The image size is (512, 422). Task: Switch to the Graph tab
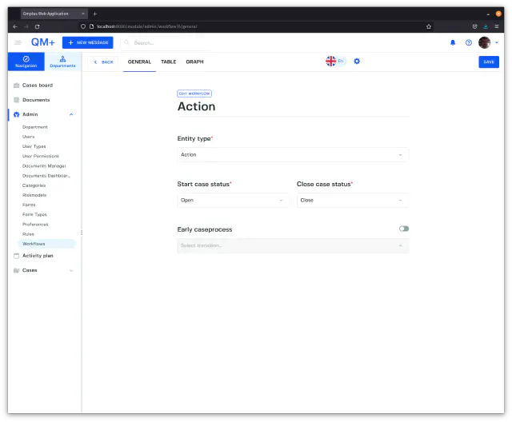coord(194,62)
